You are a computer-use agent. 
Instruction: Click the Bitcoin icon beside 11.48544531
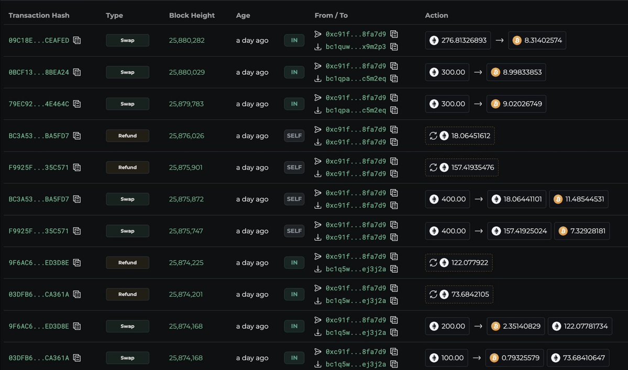(x=558, y=199)
